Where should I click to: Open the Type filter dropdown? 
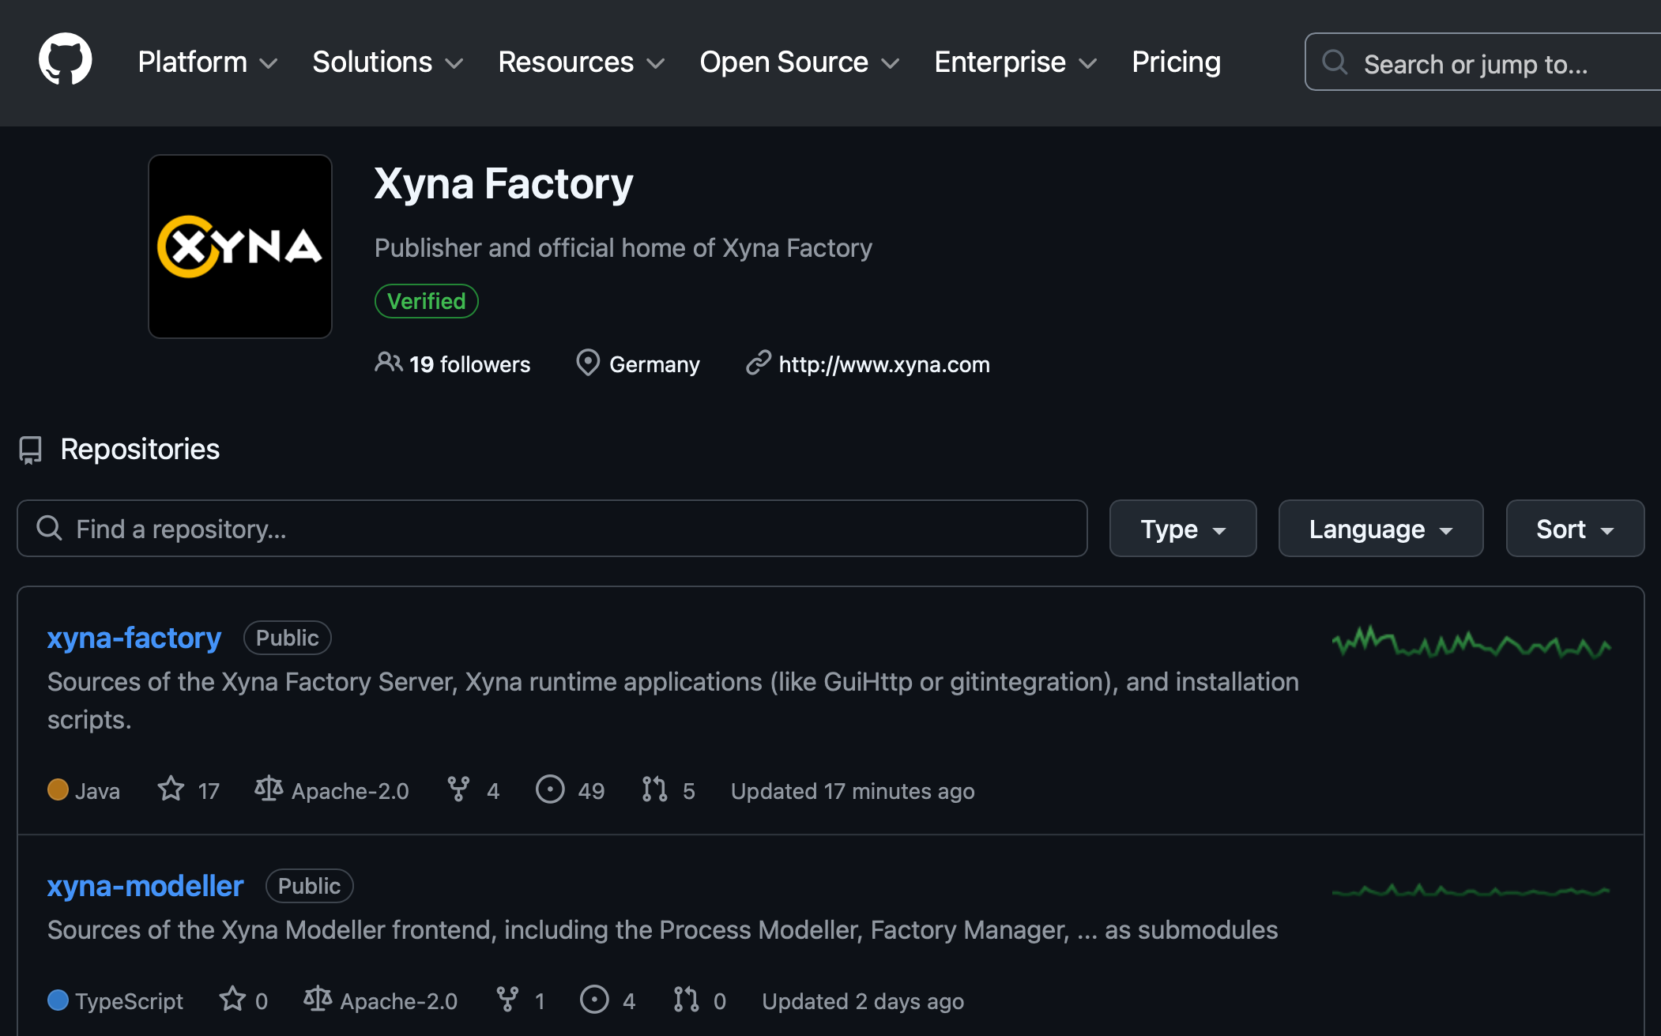click(x=1182, y=529)
